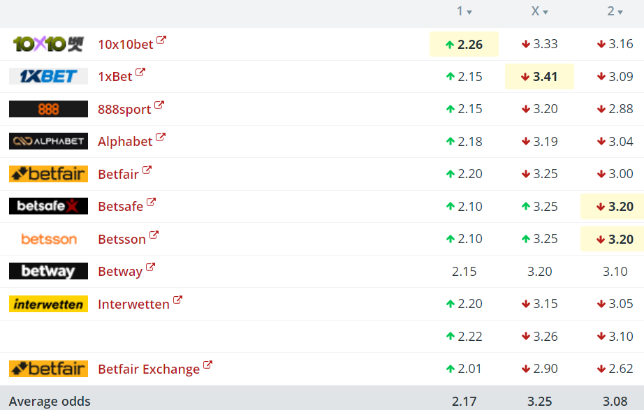
Task: Click the Betsafe logo
Action: (48, 206)
